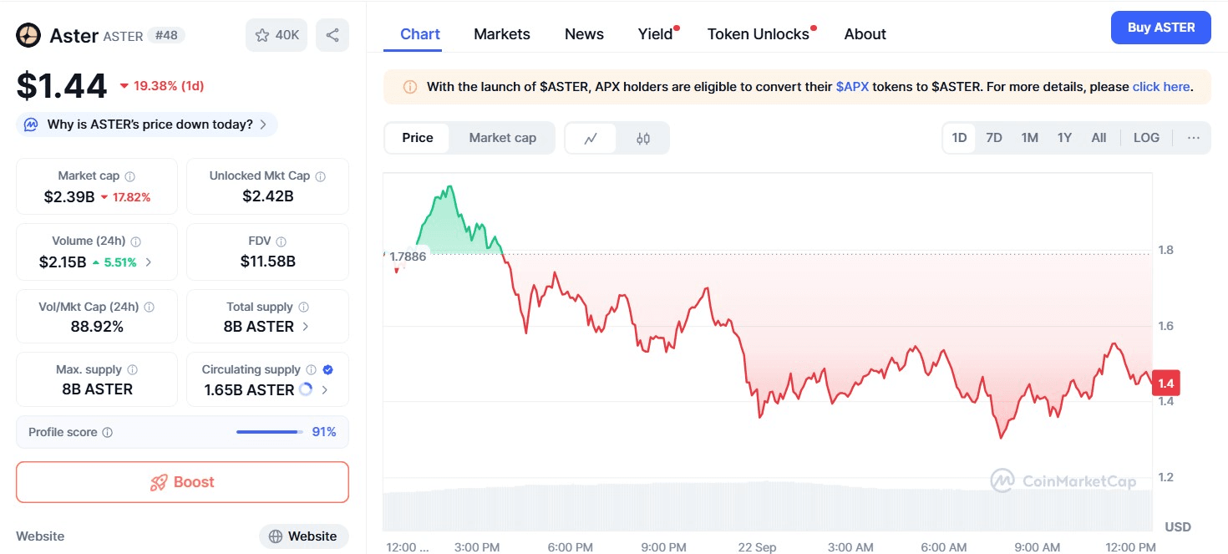The width and height of the screenshot is (1228, 554).
Task: Expand Total supply 8B ASTER chevron
Action: click(306, 327)
